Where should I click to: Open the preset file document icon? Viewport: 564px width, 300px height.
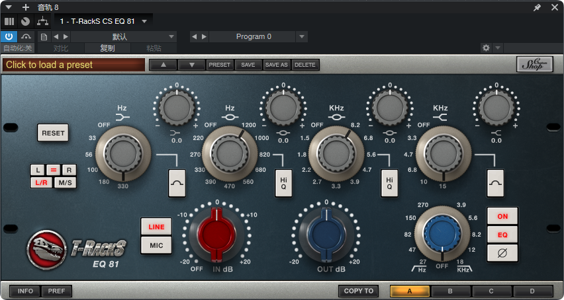44,36
